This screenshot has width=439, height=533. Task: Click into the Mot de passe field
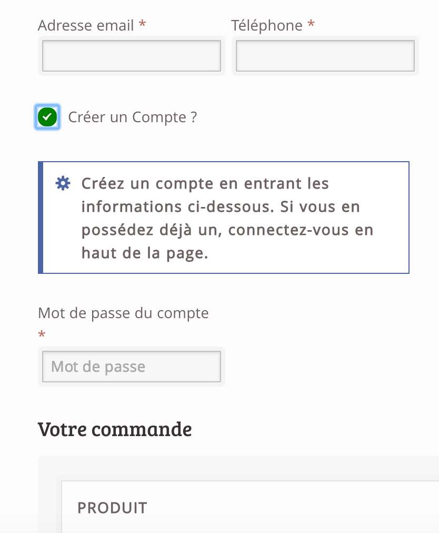(x=132, y=367)
